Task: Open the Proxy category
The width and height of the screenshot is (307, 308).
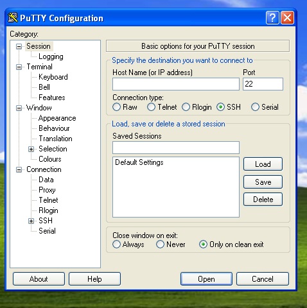Action: tap(47, 190)
